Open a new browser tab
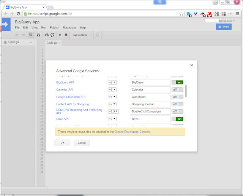This screenshot has width=243, height=196. tap(50, 7)
